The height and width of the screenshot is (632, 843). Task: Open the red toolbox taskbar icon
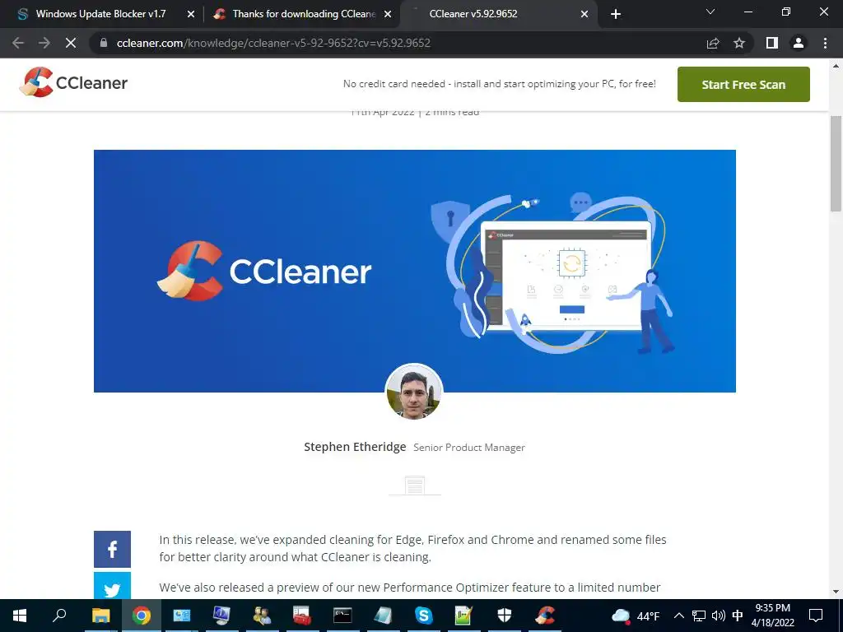click(301, 616)
